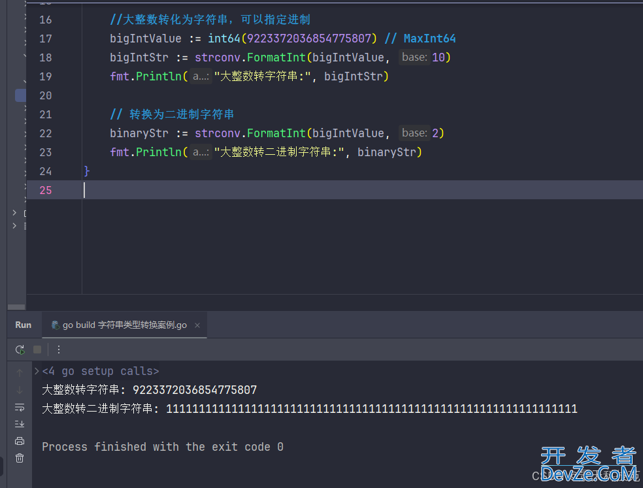This screenshot has height=488, width=643.
Task: Click the binary ones output string
Action: tap(372, 408)
